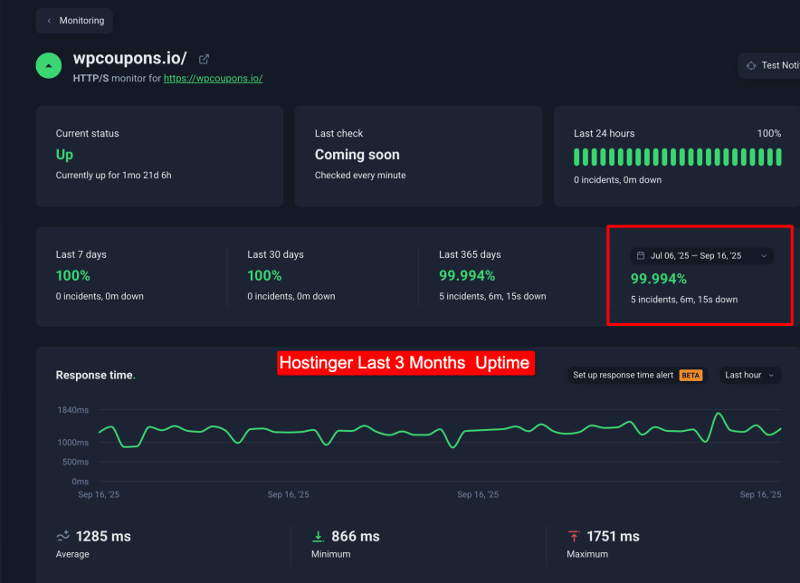Click the back chevron in Monitoring button
This screenshot has height=583, width=800.
coord(49,21)
